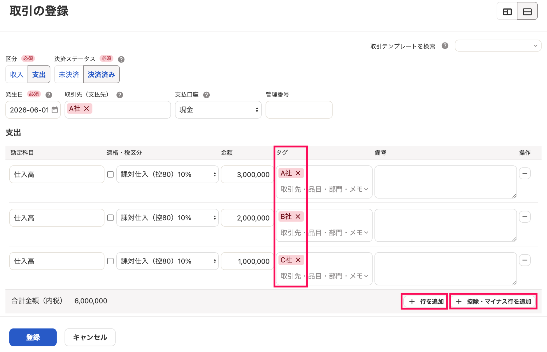The image size is (547, 352).
Task: Open the calendar icon in 発生日 field
Action: point(55,110)
